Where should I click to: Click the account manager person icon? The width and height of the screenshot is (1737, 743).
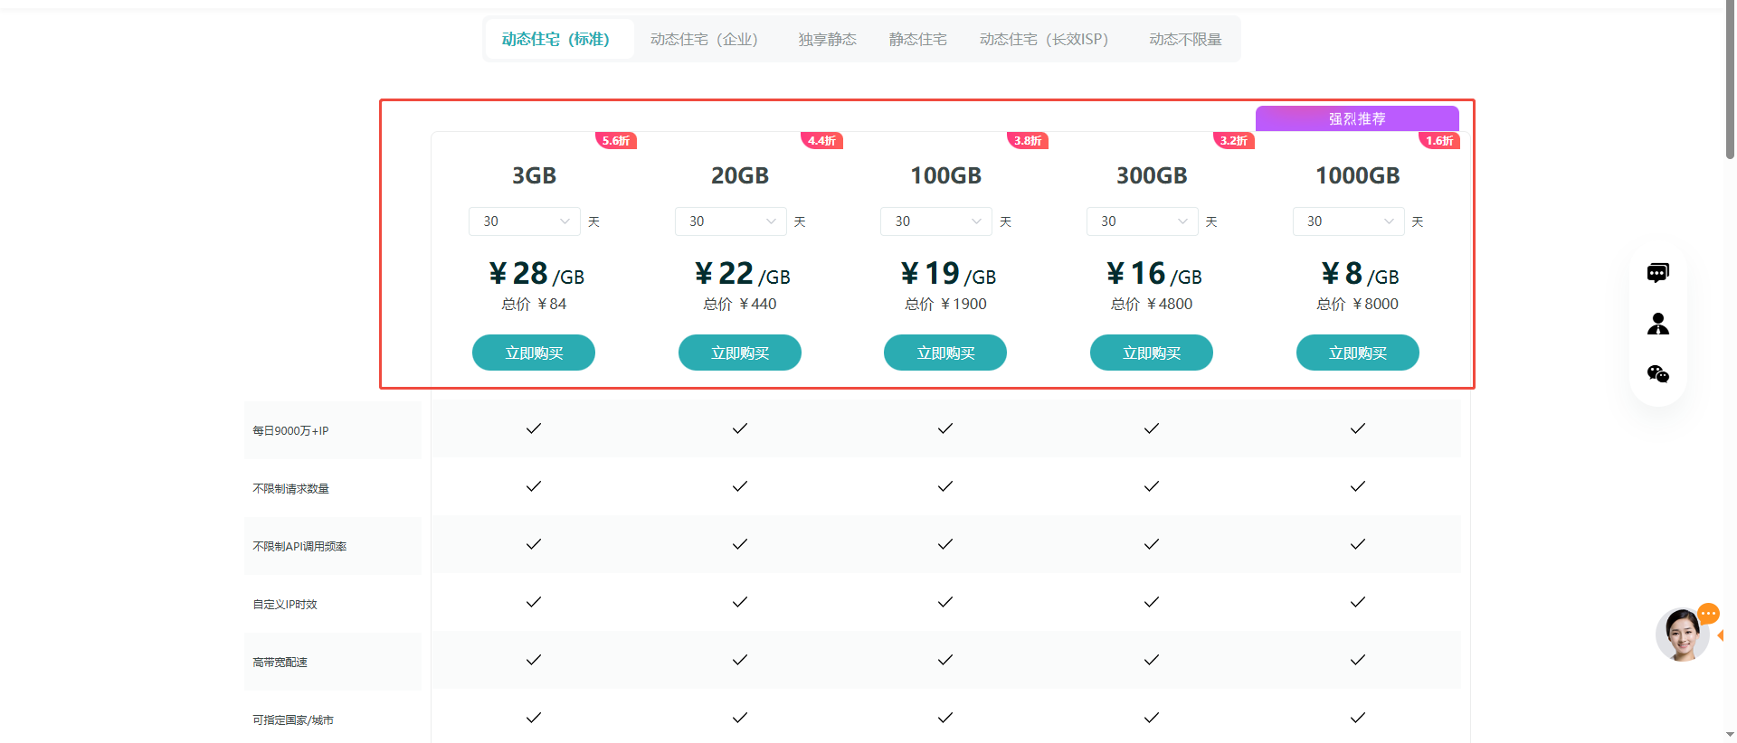(x=1657, y=324)
